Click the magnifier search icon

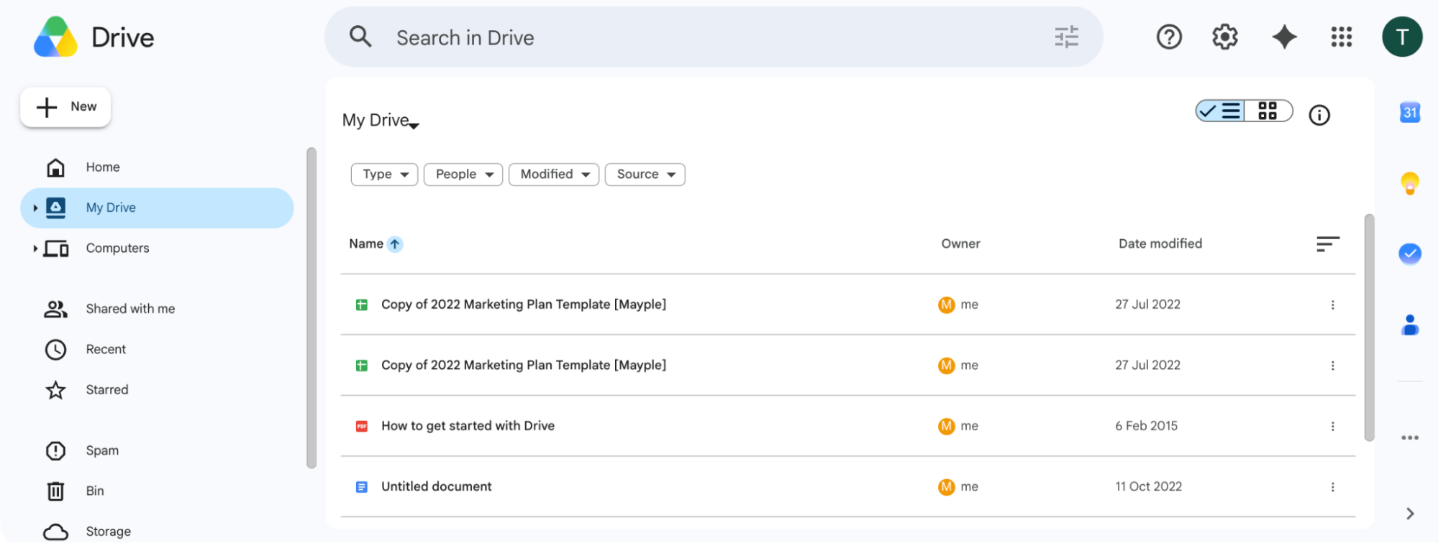[360, 37]
